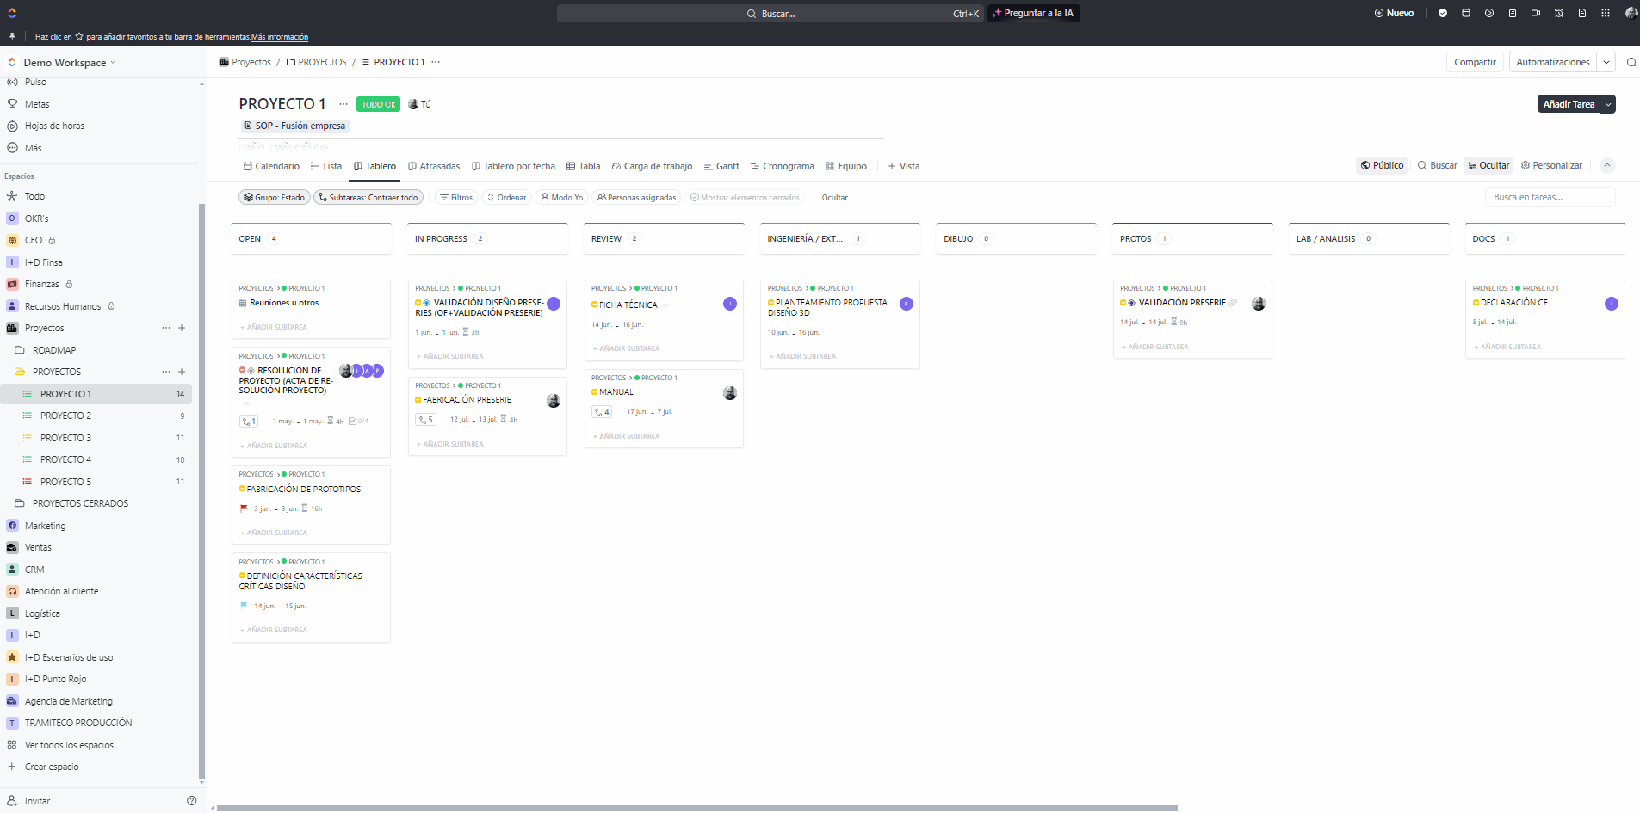Open the Automatizaciones dropdown arrow
This screenshot has height=813, width=1640.
pos(1606,62)
